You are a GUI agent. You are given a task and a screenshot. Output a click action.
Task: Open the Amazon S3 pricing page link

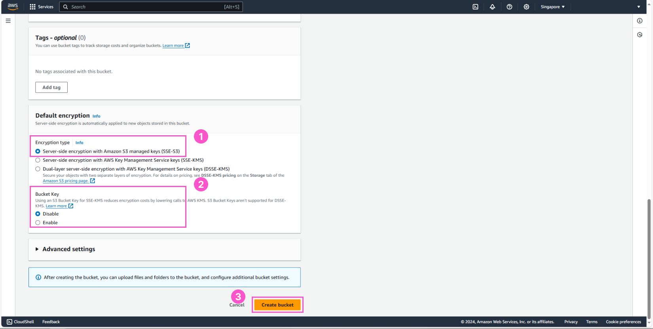click(66, 181)
